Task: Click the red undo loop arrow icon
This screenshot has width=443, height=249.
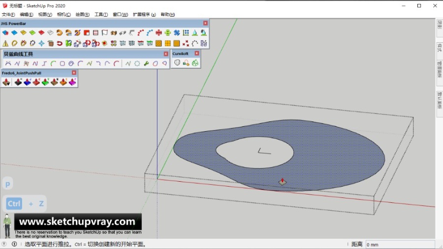Action: pos(60,43)
